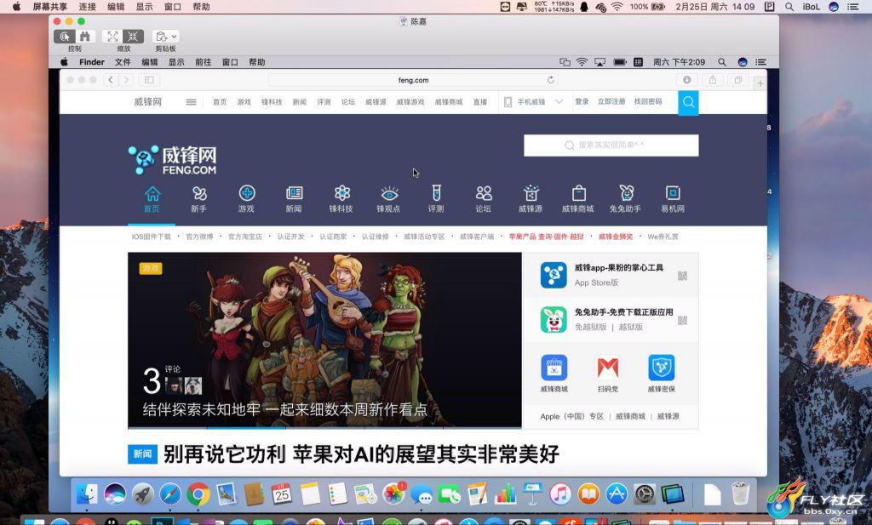Launch Siri from the remote Dock

(x=115, y=494)
